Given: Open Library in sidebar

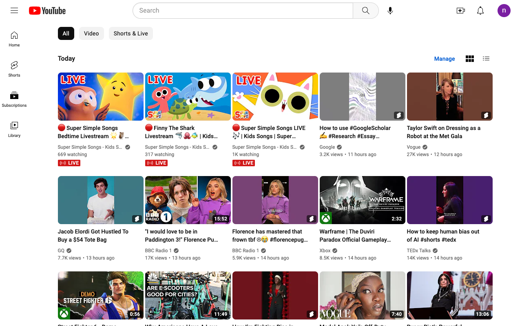Looking at the screenshot, I should click(x=14, y=130).
